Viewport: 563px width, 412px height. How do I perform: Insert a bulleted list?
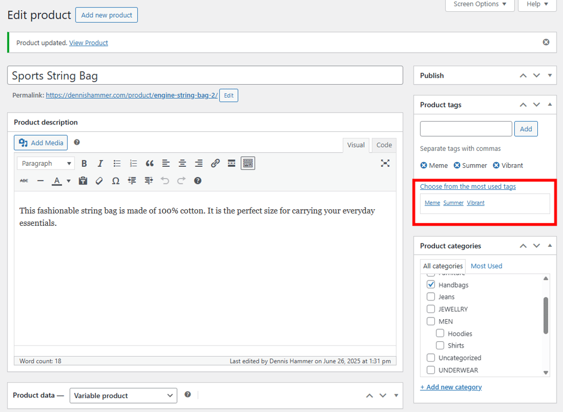click(116, 163)
